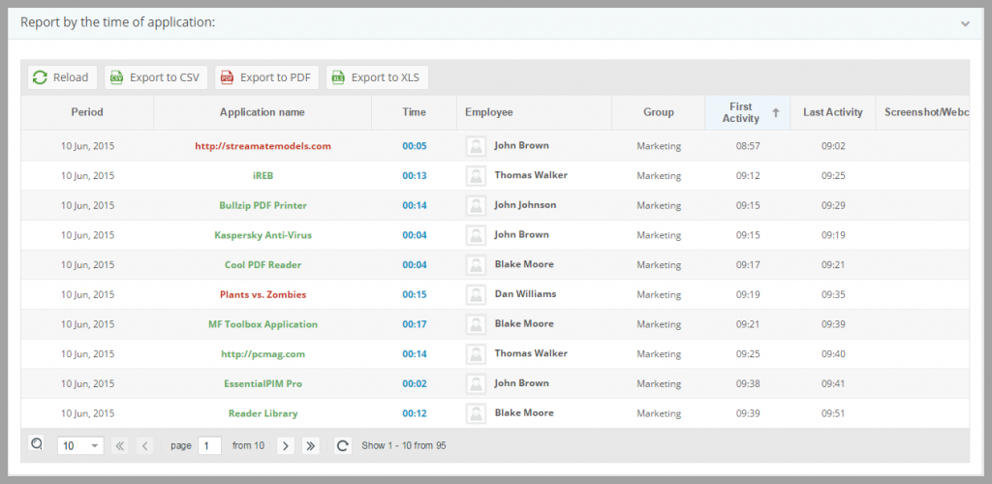Go to the last page
Image resolution: width=992 pixels, height=484 pixels.
310,445
